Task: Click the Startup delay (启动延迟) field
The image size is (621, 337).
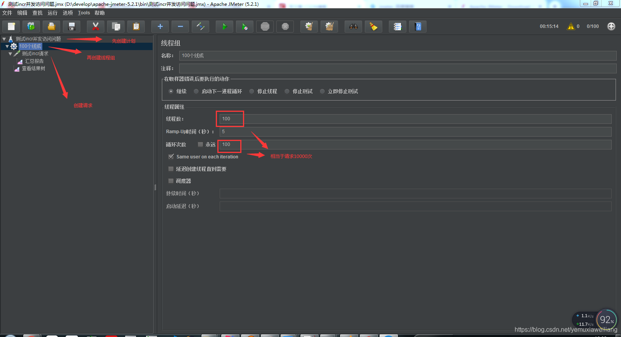Action: (416, 206)
